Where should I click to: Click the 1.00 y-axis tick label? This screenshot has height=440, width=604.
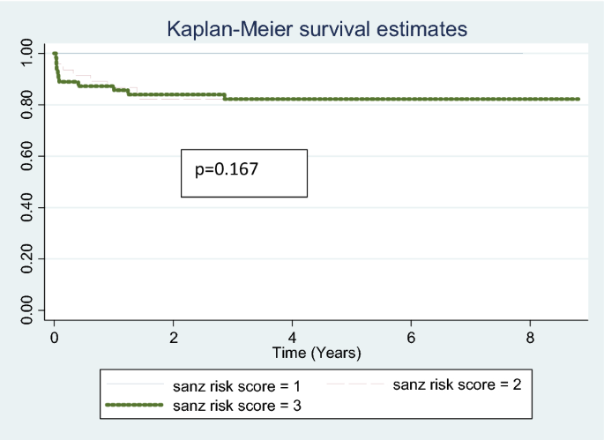tap(28, 53)
